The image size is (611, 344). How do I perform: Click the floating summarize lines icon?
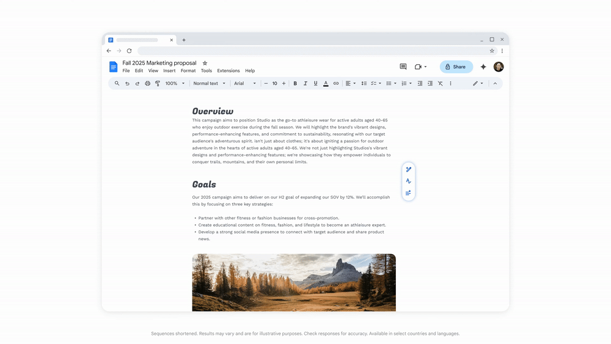point(408,193)
